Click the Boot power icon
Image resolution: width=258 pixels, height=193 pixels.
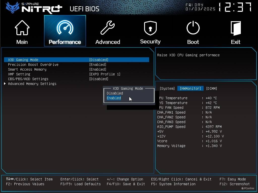tap(193, 28)
